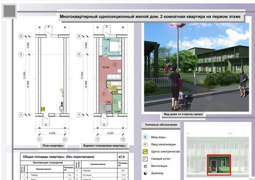Click red-framed apartment on the facade drawing

(x=219, y=165)
